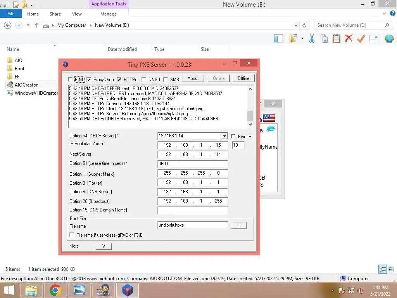Open Chrome from the taskbar

point(55,290)
